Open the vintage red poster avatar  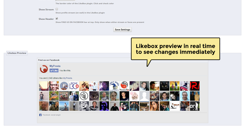(64, 96)
